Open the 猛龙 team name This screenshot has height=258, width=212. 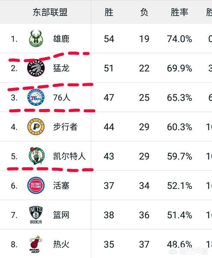[x=61, y=68]
